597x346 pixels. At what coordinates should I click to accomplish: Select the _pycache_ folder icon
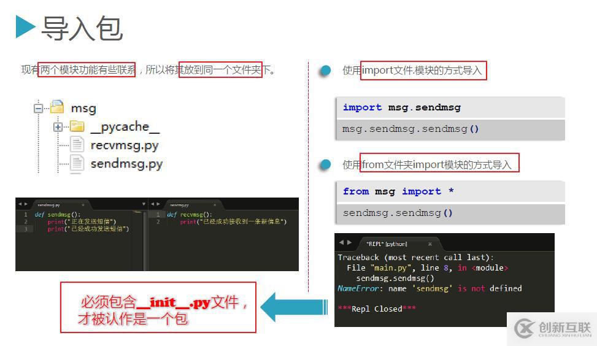tap(77, 126)
